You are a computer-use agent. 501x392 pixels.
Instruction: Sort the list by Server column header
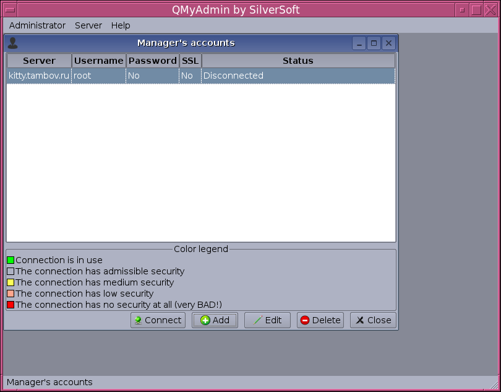(39, 61)
